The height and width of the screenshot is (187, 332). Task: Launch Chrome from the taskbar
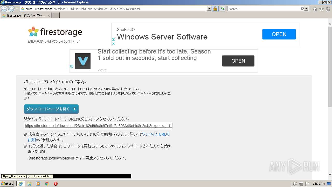(x=47, y=184)
